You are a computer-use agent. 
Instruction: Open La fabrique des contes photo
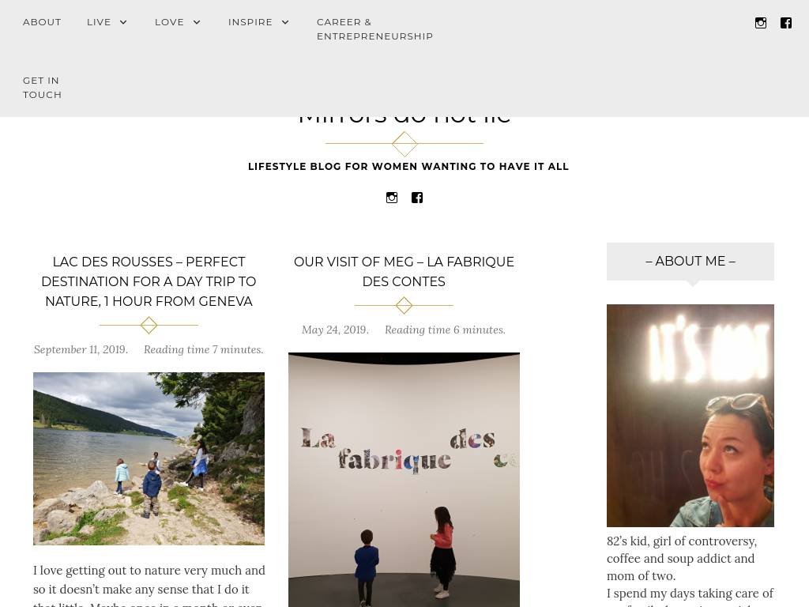coord(404,480)
